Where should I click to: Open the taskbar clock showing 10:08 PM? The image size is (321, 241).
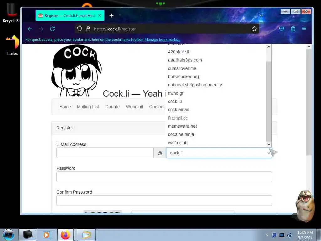pos(305,235)
